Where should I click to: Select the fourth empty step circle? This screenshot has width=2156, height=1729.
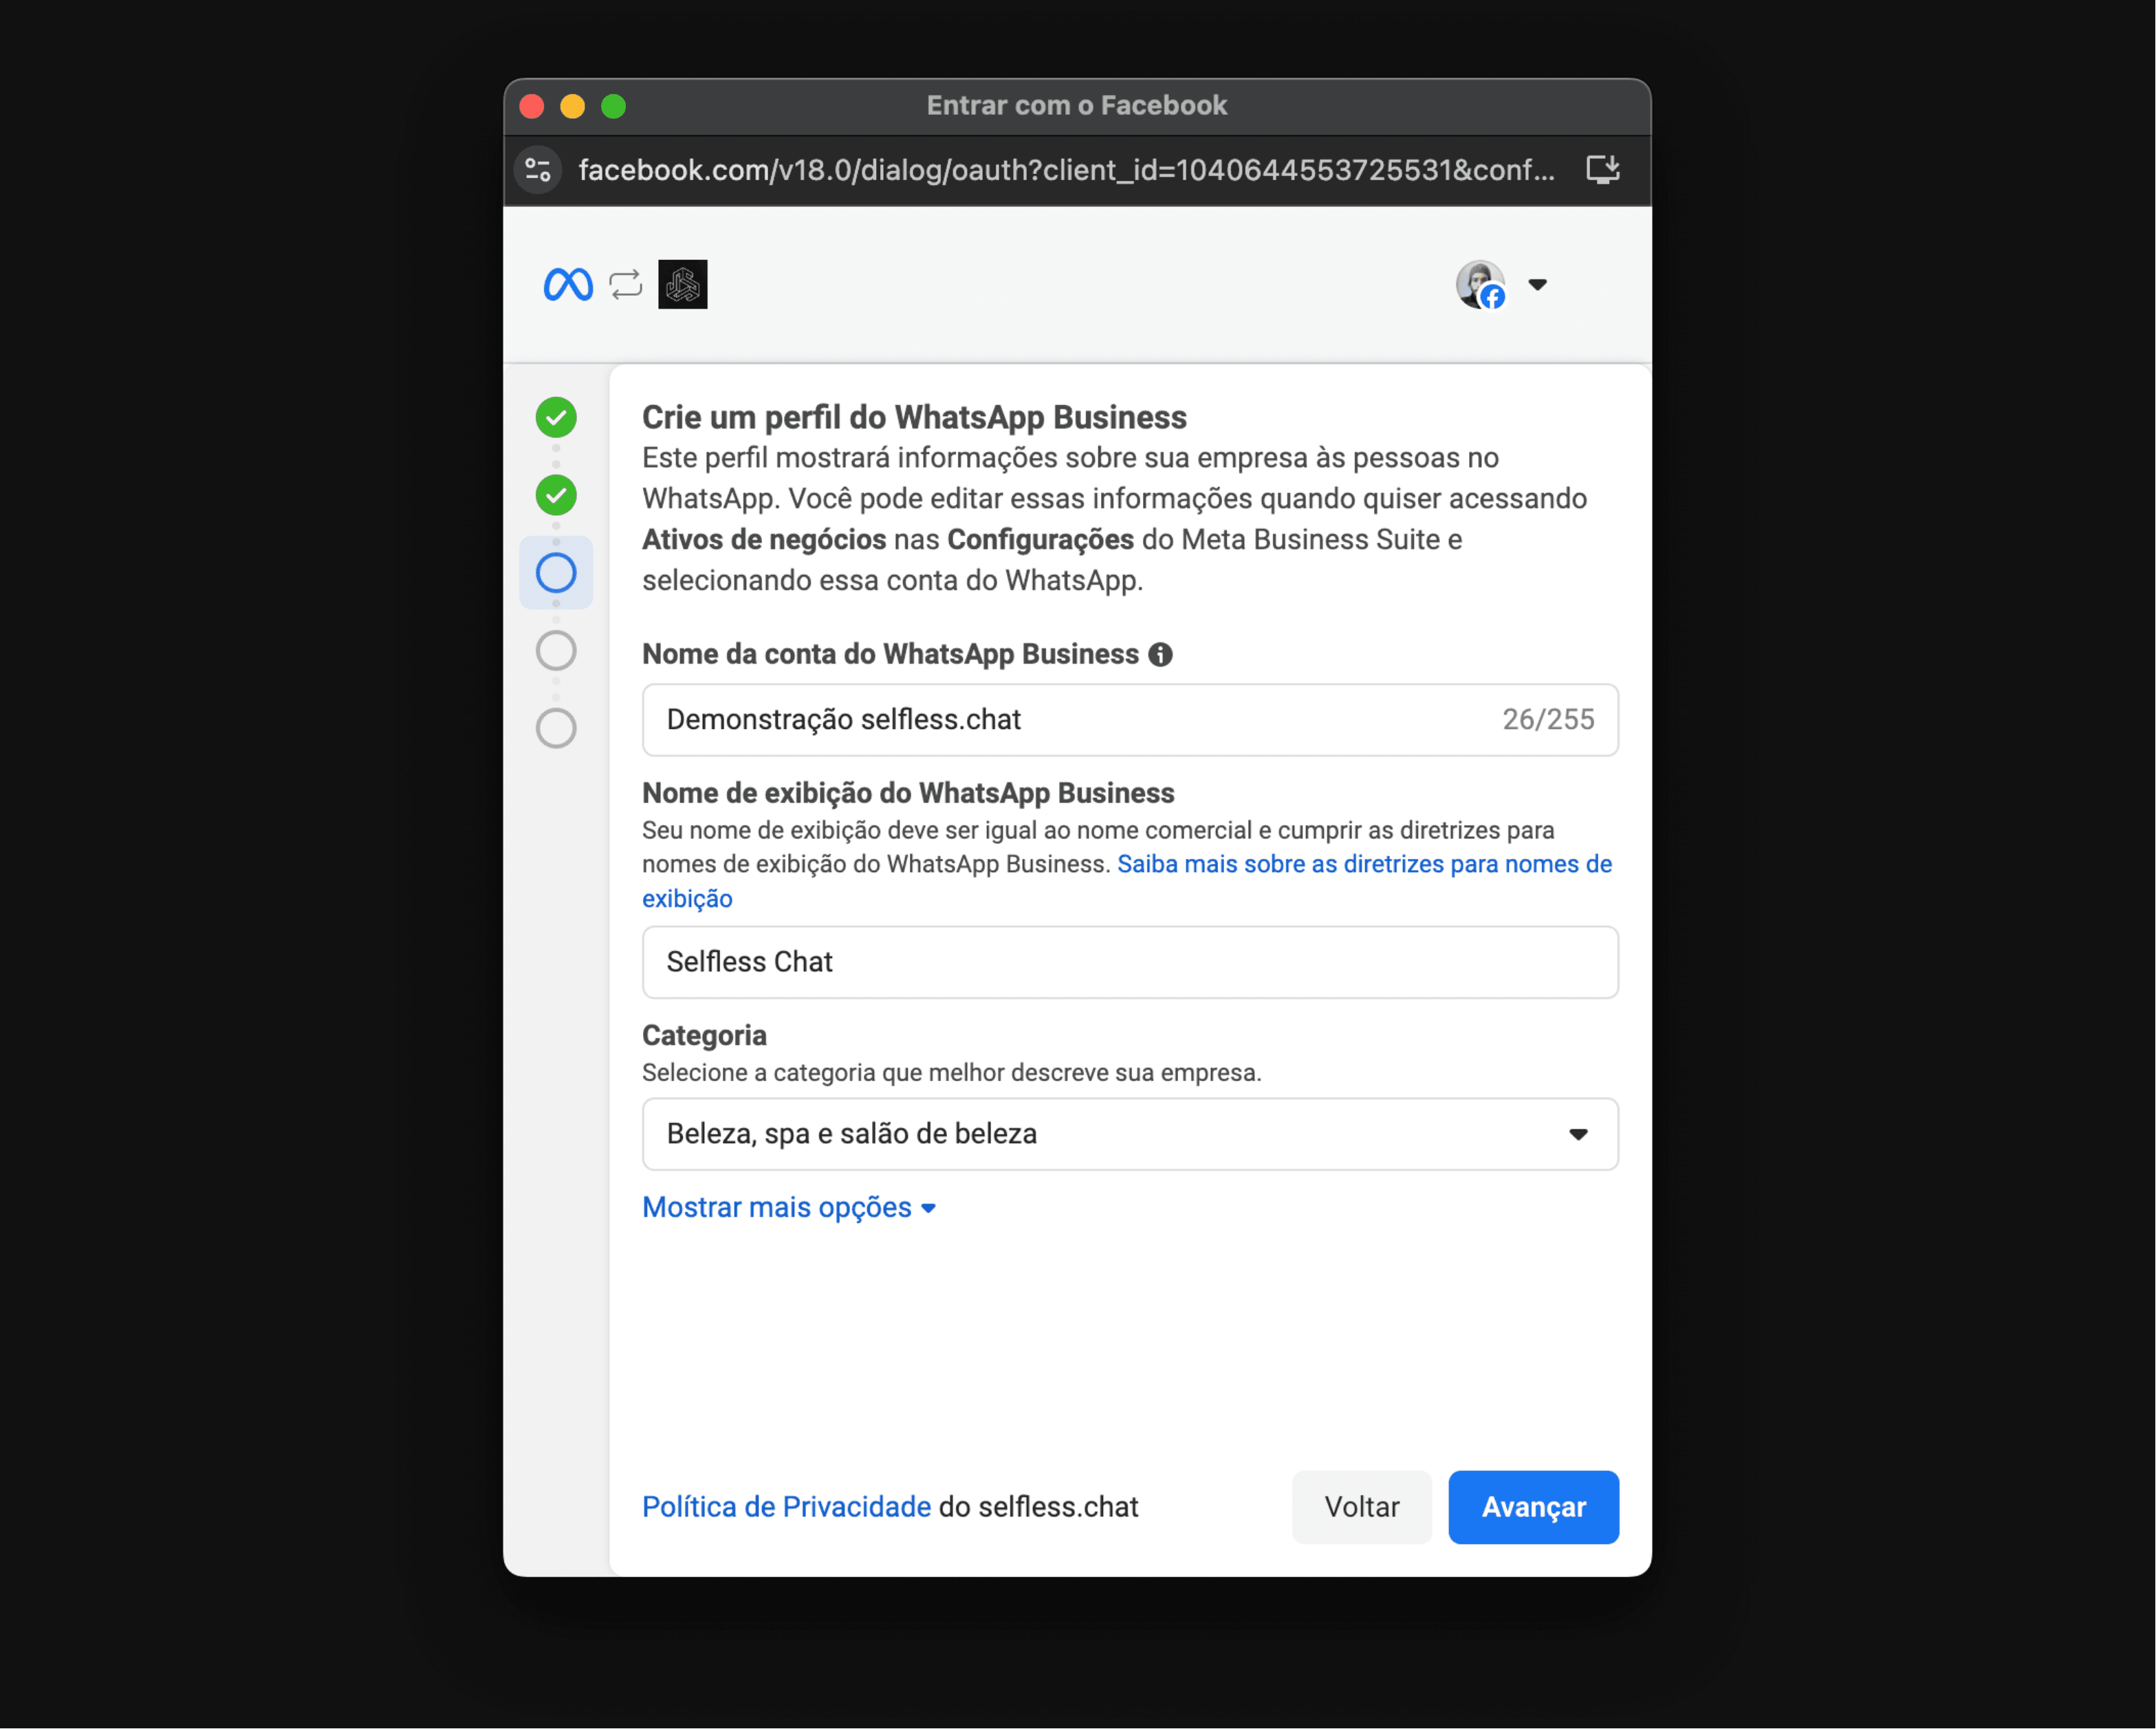(556, 651)
